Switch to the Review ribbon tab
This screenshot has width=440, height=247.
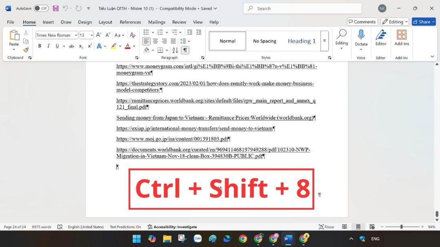pos(178,22)
